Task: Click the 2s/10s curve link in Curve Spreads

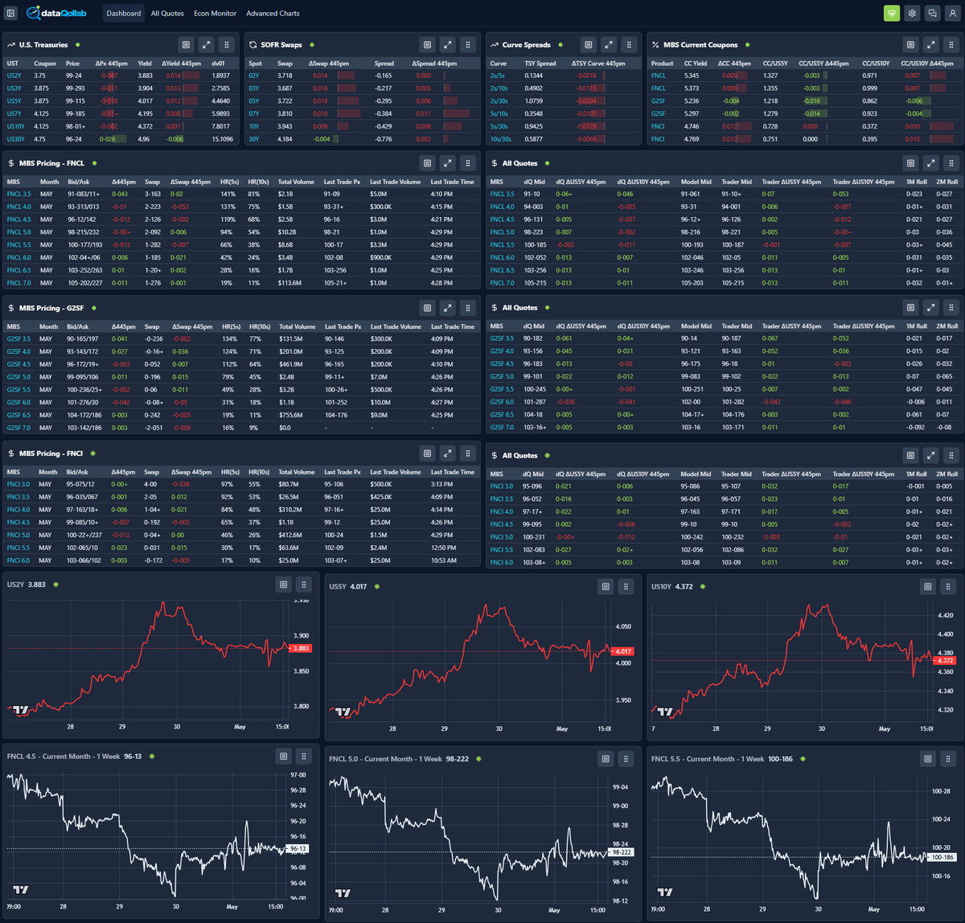Action: (x=499, y=88)
